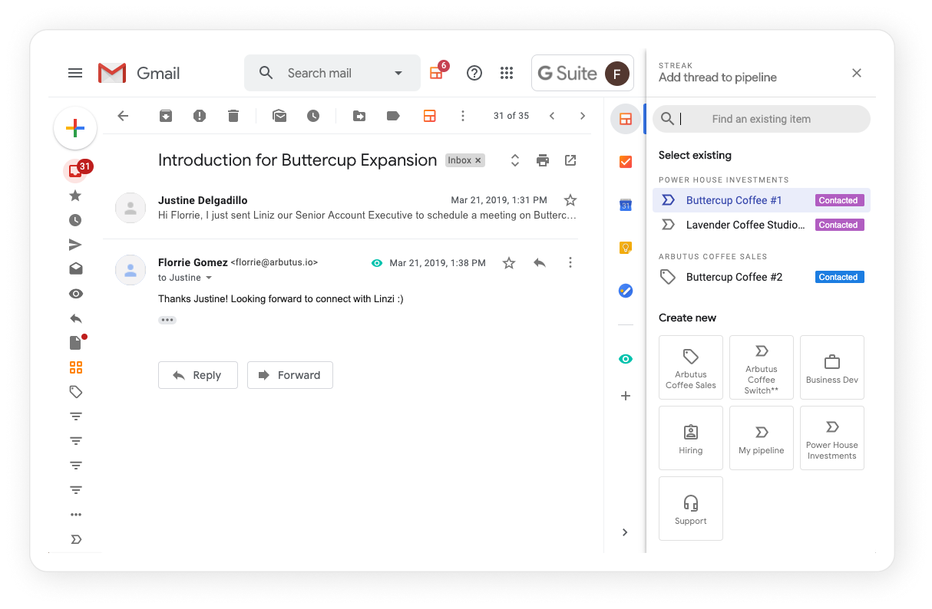The image size is (932, 609).
Task: Expand or collapse all messages arrows
Action: [x=515, y=160]
